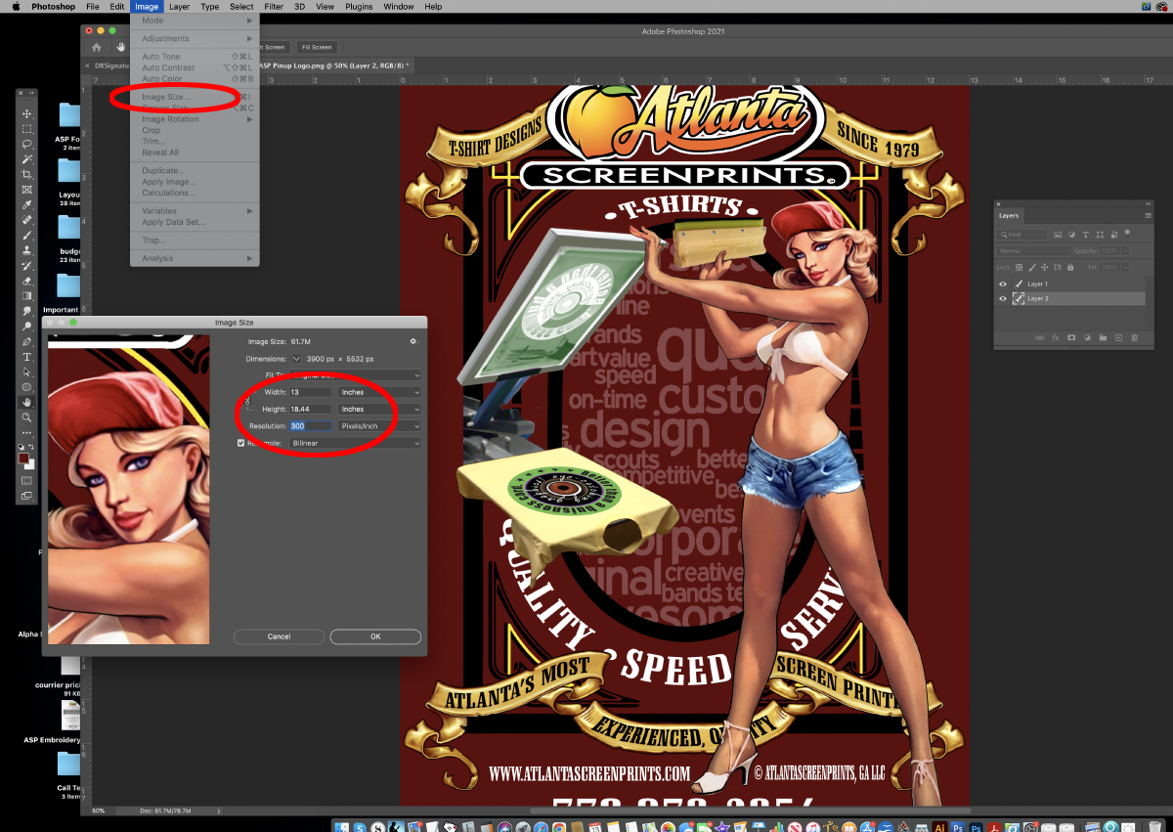Click the Create new group folder icon

tap(1103, 337)
